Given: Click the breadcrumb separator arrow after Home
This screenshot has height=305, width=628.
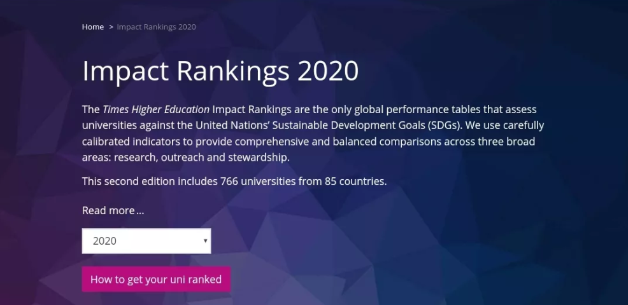Looking at the screenshot, I should point(111,27).
